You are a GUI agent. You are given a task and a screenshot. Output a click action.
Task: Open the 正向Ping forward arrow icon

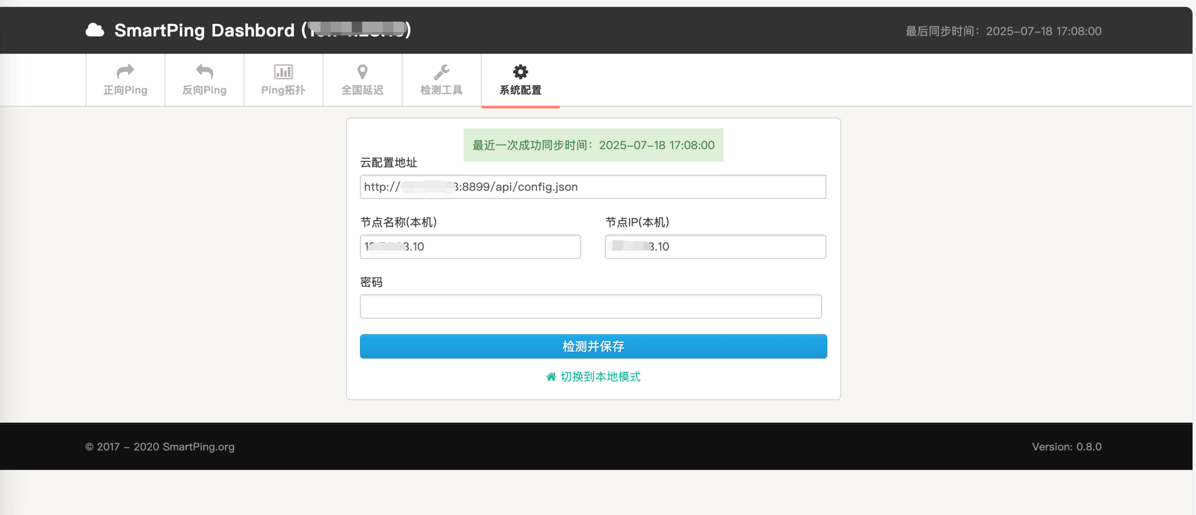tap(125, 71)
